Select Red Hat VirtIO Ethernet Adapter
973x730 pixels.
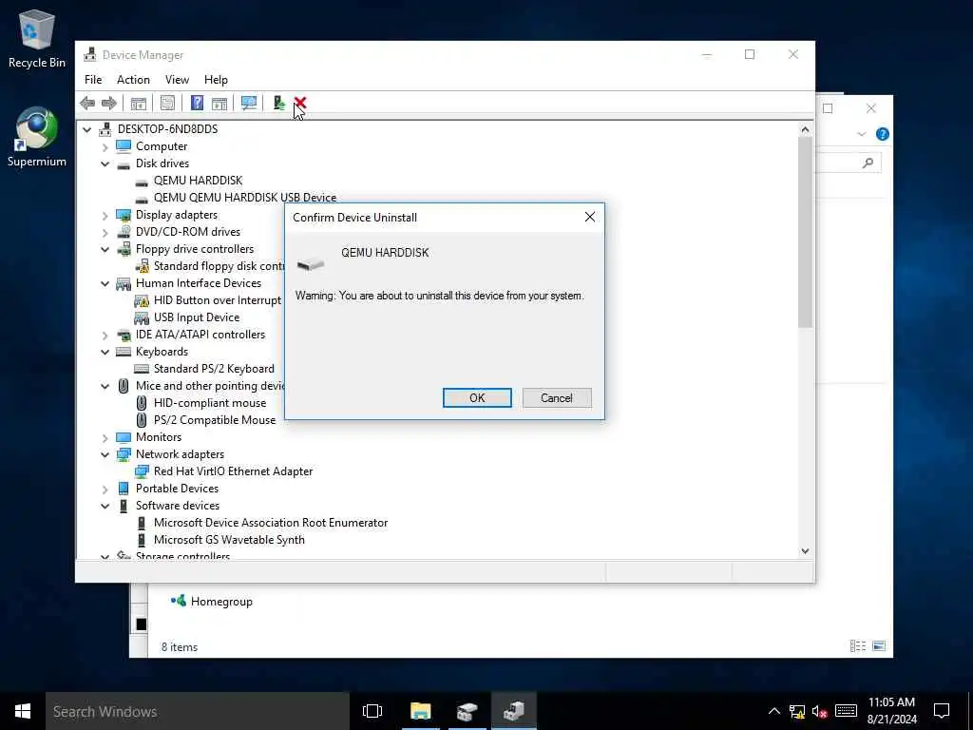[x=234, y=471]
